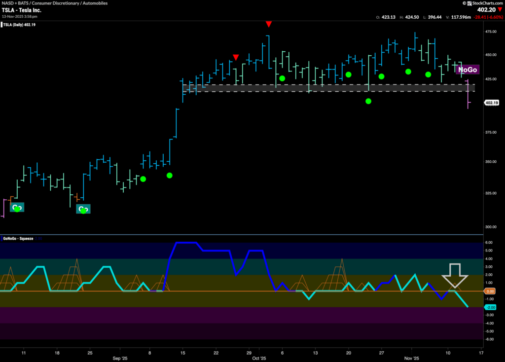Click the TSLA - Tesla Inc. title
Viewport: 505px width, 362px height.
22,10
